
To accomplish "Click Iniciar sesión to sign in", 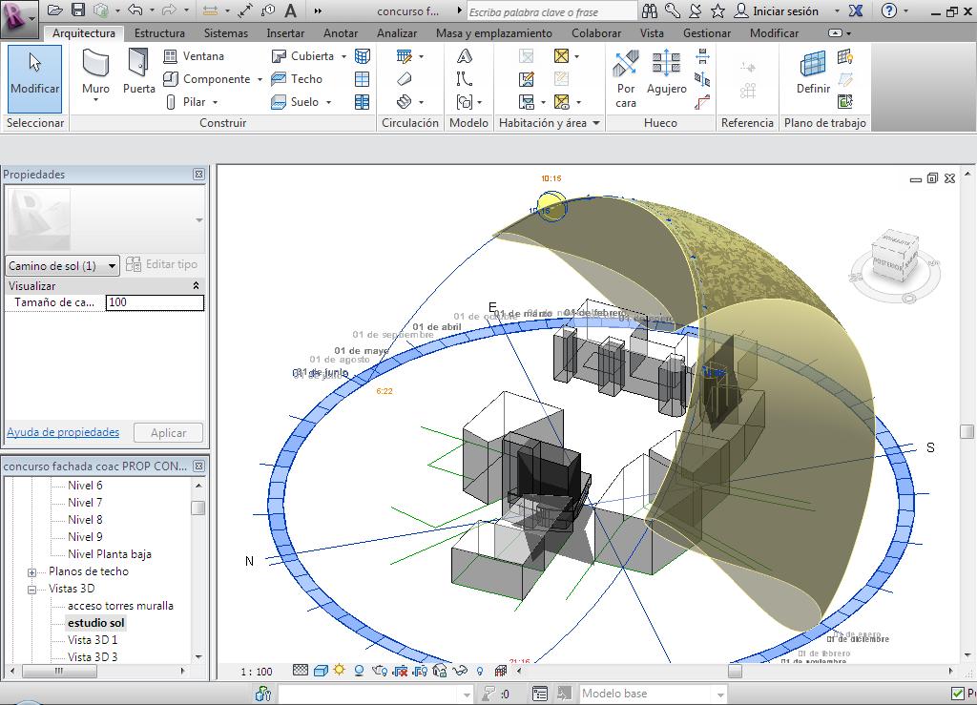I will 785,11.
